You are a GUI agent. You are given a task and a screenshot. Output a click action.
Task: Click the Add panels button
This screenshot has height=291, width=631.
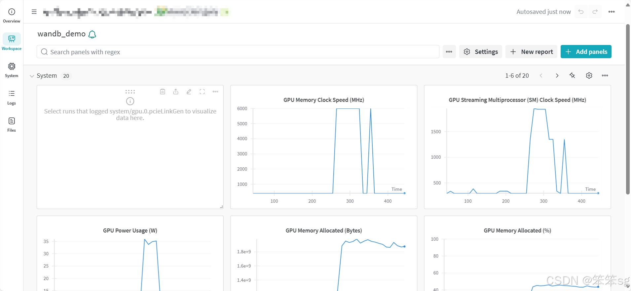[x=586, y=52]
